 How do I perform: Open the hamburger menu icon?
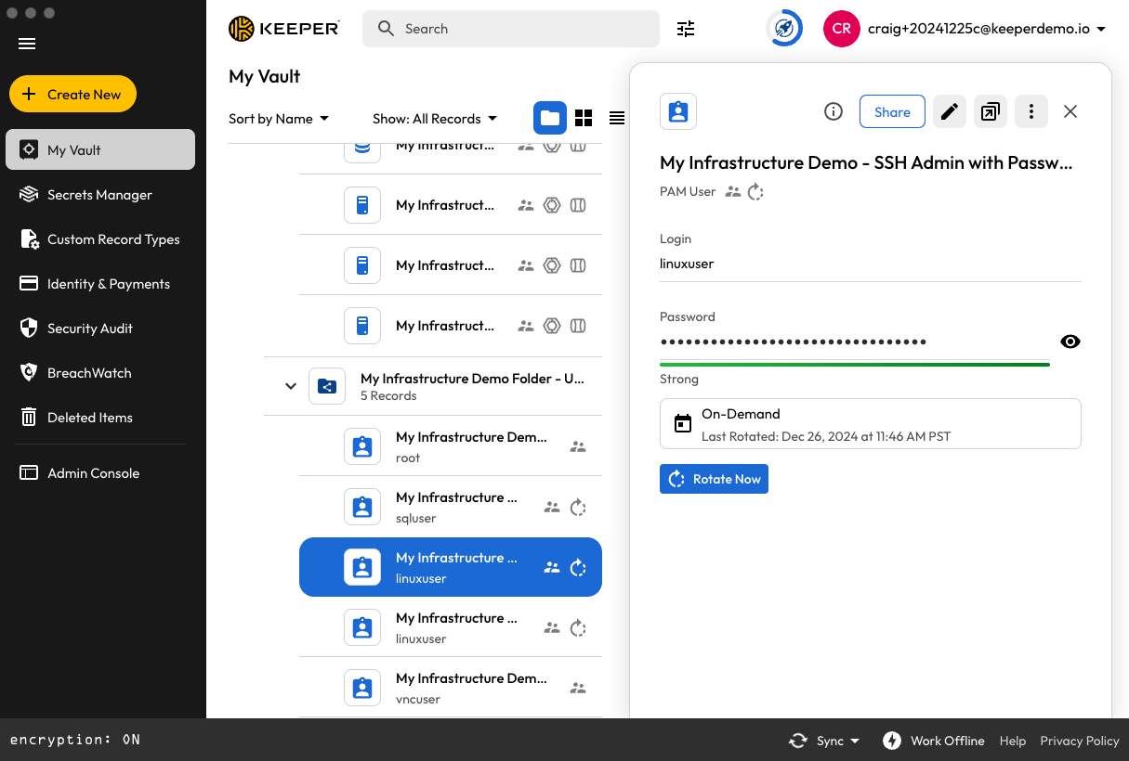click(x=27, y=44)
